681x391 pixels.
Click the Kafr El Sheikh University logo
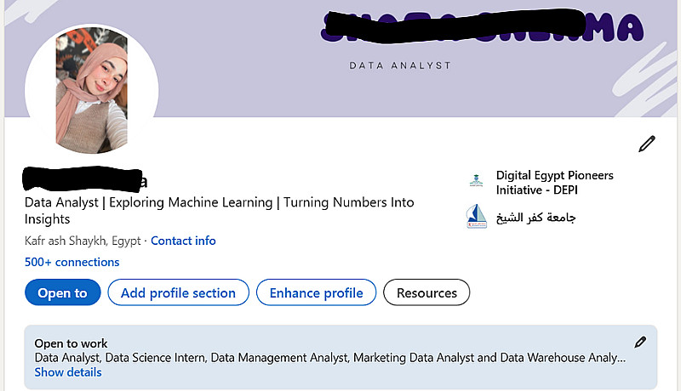[x=476, y=217]
